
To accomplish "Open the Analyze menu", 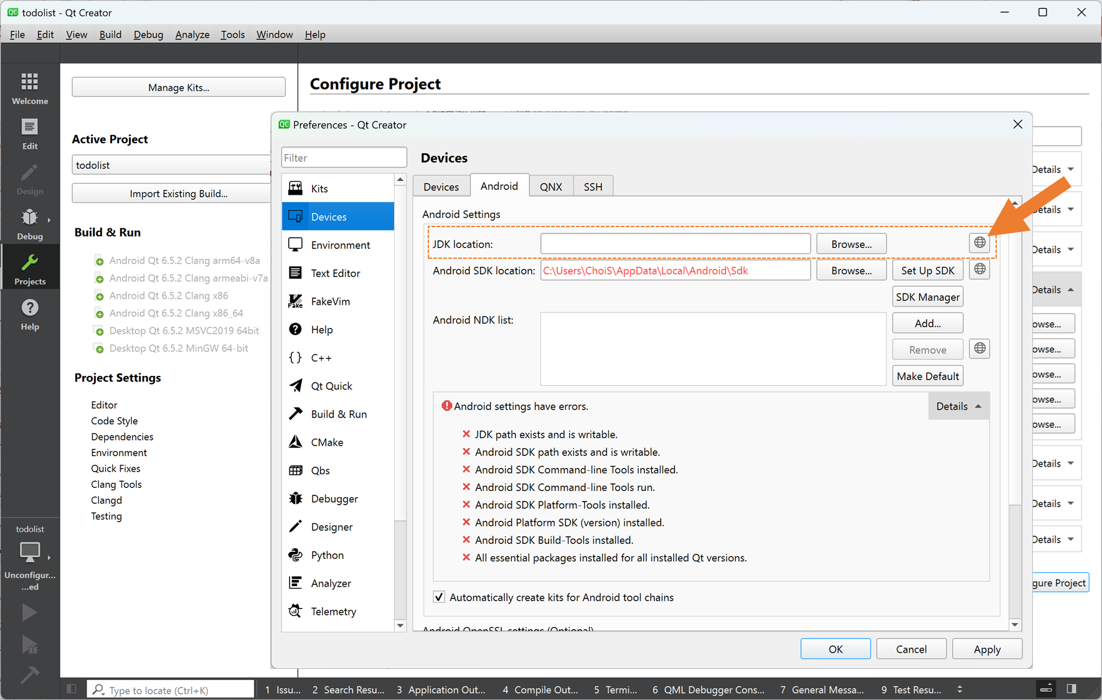I will 192,34.
